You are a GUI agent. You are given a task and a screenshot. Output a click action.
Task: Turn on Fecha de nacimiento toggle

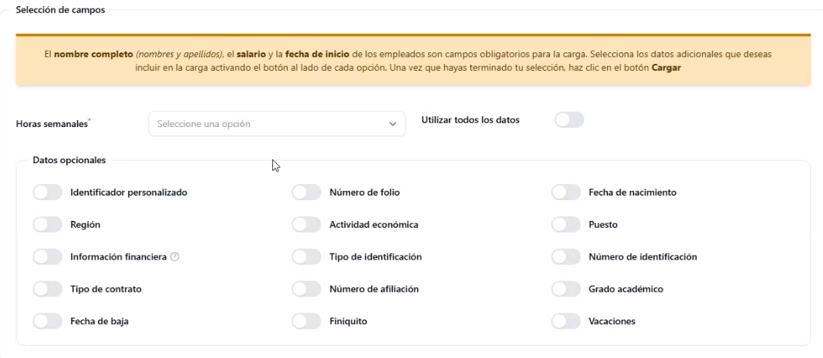tap(566, 192)
